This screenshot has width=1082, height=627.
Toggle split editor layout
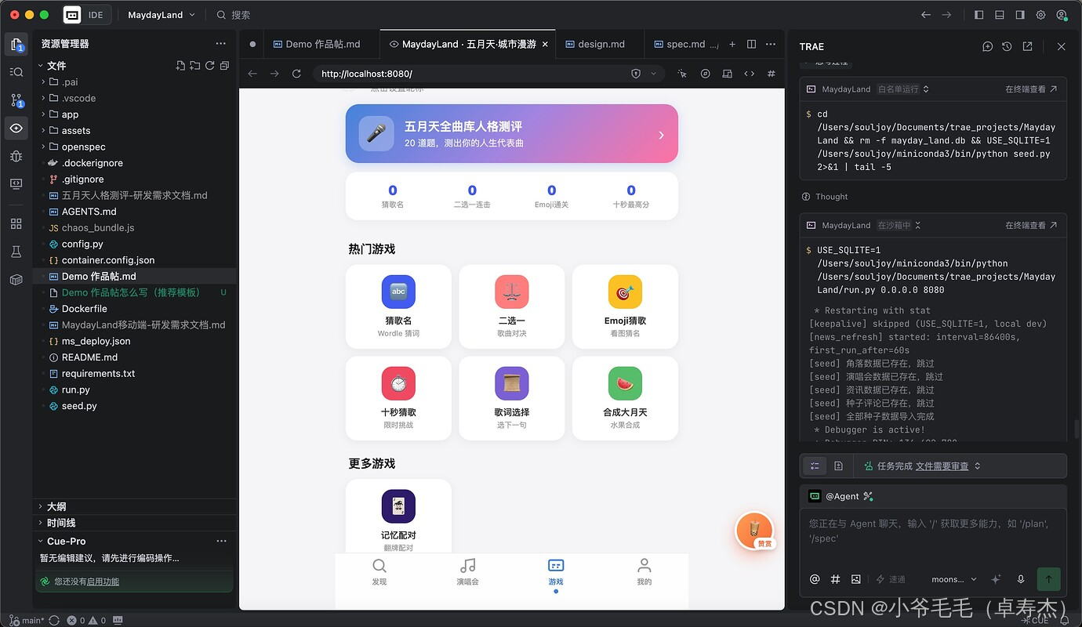[751, 45]
